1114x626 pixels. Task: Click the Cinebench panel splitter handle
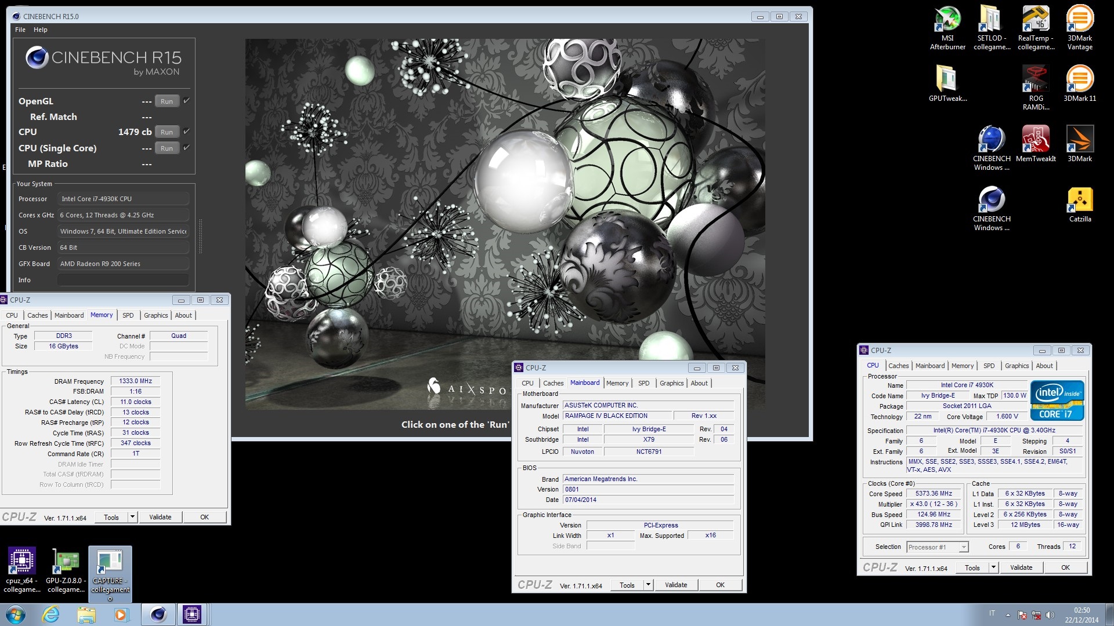[x=201, y=236]
